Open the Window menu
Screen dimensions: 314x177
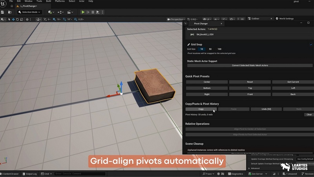coord(28,1)
